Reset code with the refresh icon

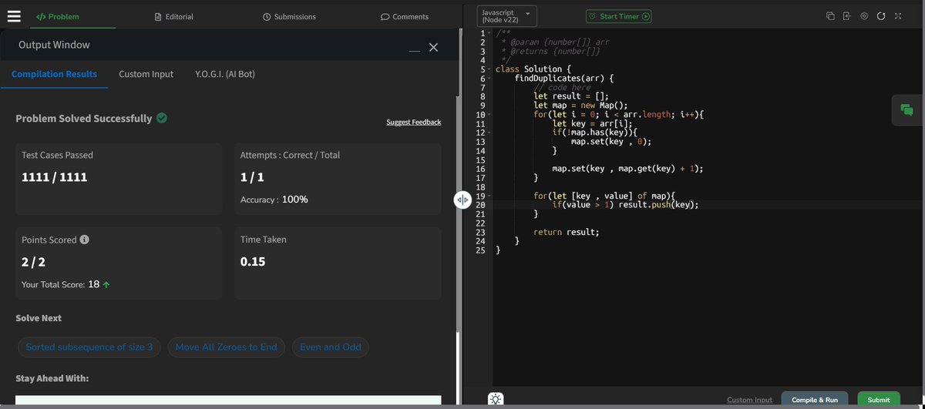[881, 16]
